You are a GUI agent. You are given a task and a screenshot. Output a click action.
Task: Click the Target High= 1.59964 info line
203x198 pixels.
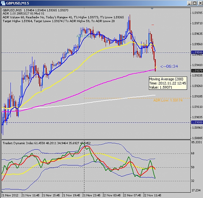59,21
